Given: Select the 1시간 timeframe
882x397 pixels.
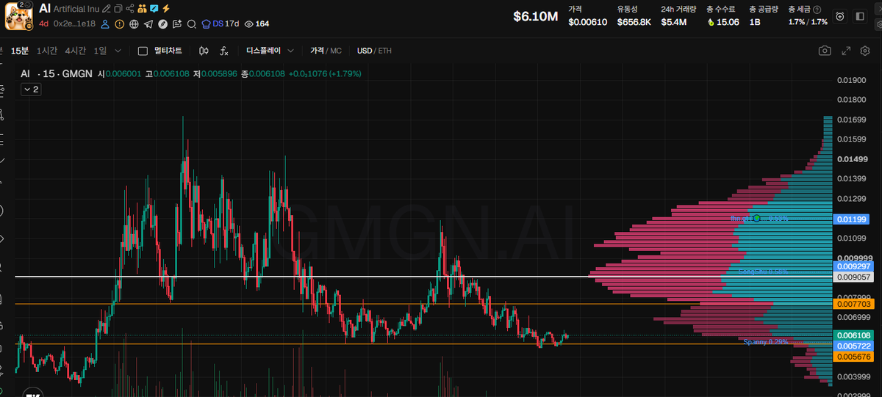Looking at the screenshot, I should 46,51.
